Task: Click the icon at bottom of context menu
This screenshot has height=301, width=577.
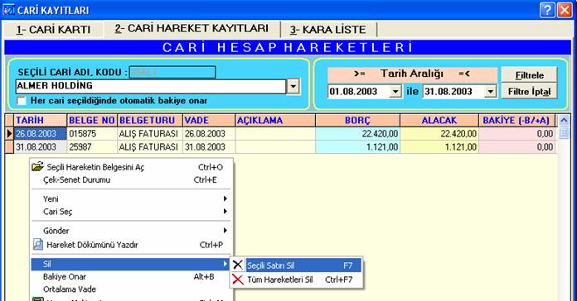Action: coord(38,299)
